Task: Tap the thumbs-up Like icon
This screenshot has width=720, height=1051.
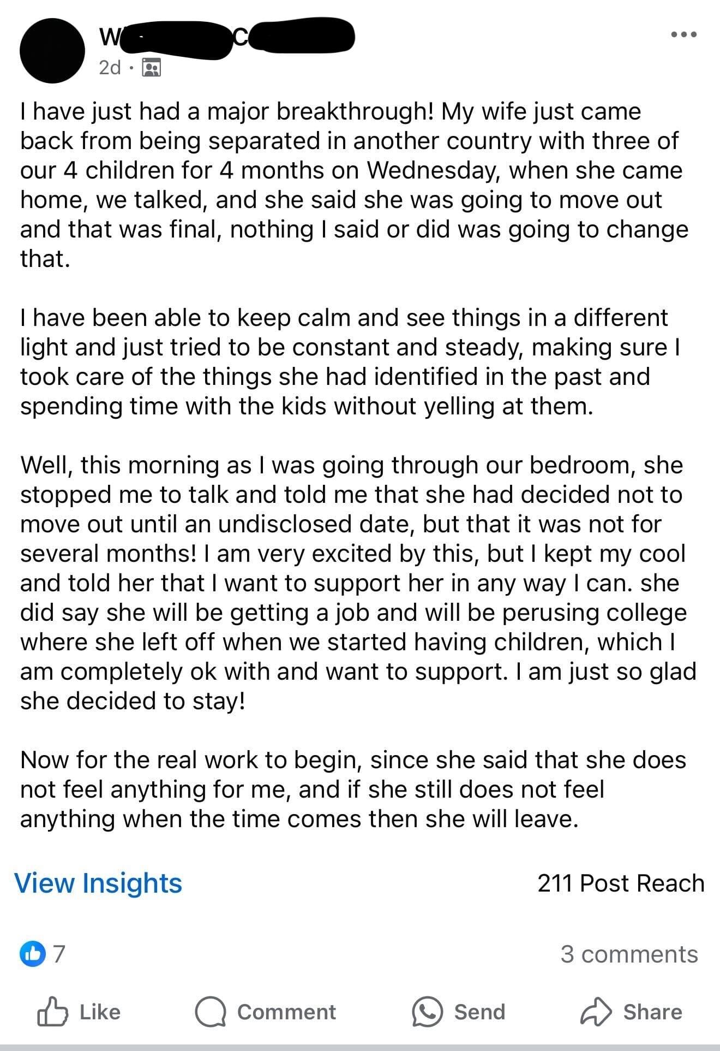Action: [x=52, y=1012]
